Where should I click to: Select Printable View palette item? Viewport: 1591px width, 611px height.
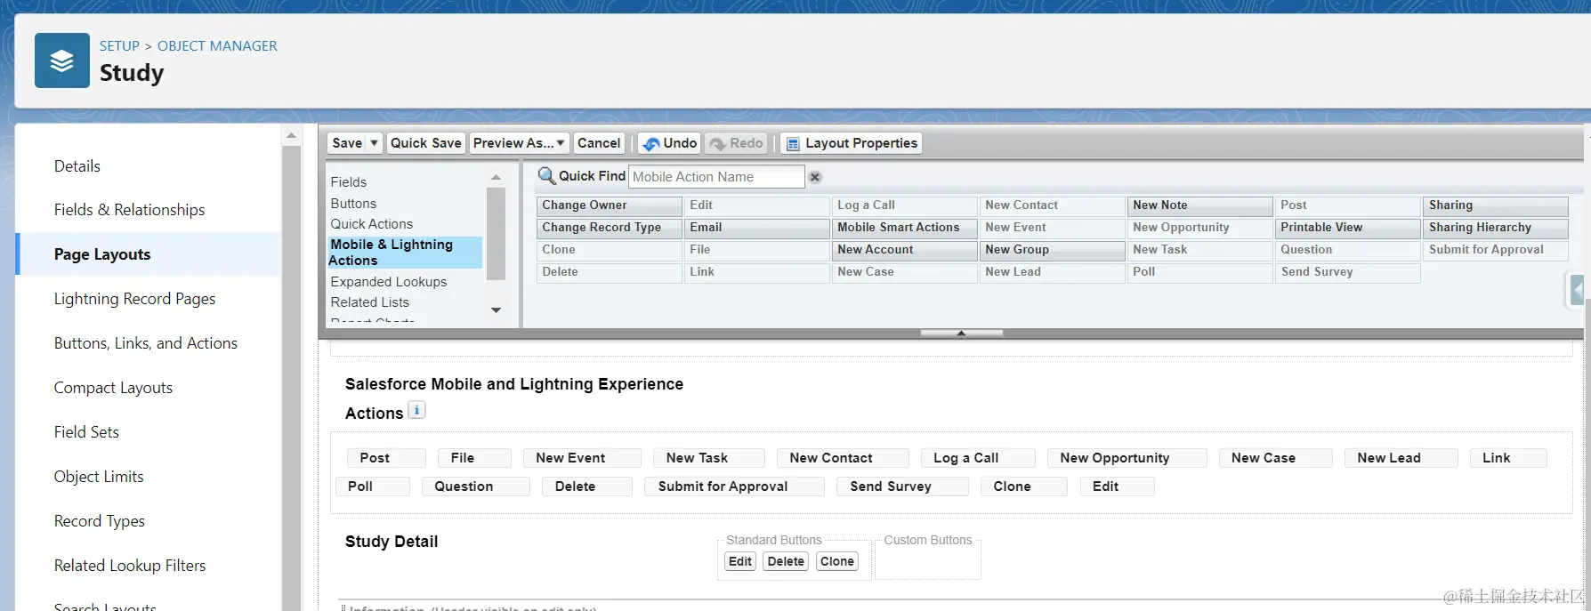[1348, 228]
